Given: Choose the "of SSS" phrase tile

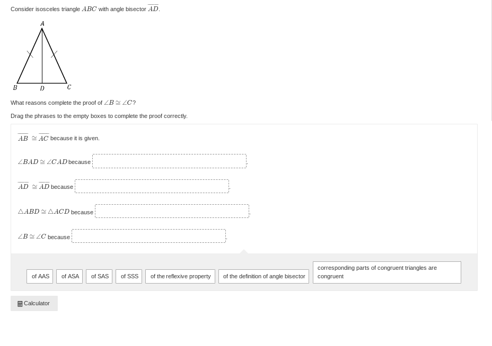Looking at the screenshot, I should pos(129,276).
